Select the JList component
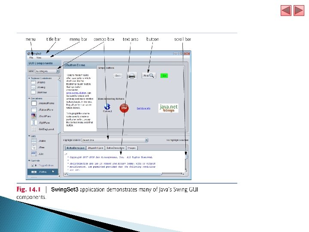Screen dimensions: 309x232 click(38, 154)
